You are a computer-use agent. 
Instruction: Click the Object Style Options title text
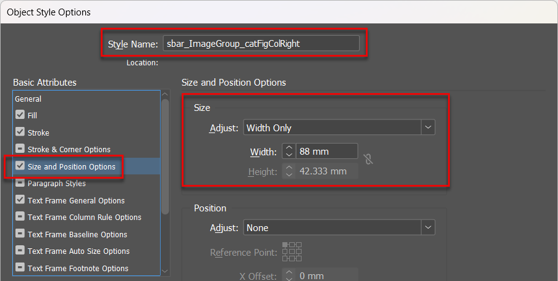click(49, 12)
